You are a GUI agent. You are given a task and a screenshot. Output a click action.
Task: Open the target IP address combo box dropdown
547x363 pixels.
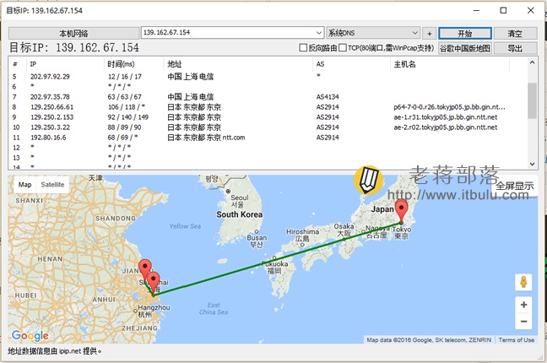[x=319, y=33]
